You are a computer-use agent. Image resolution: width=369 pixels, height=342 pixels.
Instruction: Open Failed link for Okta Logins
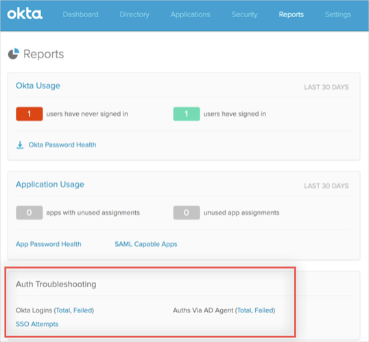point(82,310)
